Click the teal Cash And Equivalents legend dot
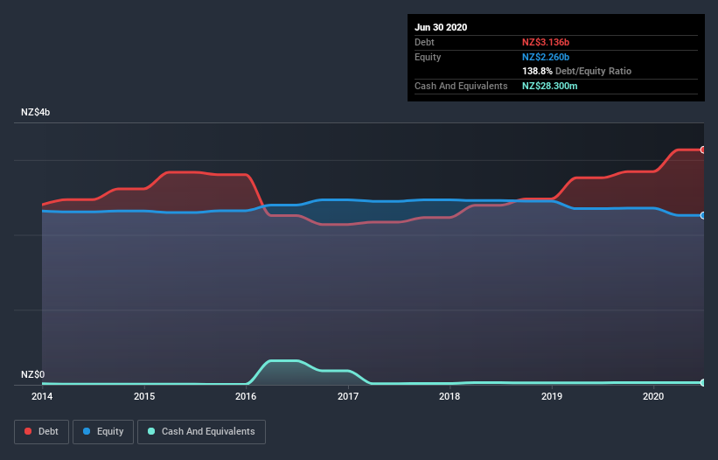The width and height of the screenshot is (718, 460). pos(151,431)
